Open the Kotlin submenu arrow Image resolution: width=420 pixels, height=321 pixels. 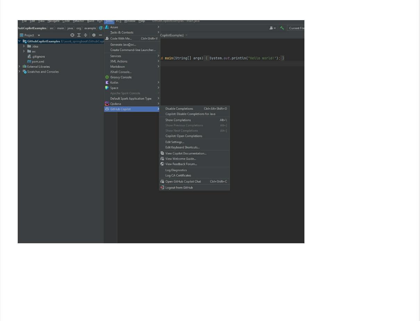(x=158, y=83)
